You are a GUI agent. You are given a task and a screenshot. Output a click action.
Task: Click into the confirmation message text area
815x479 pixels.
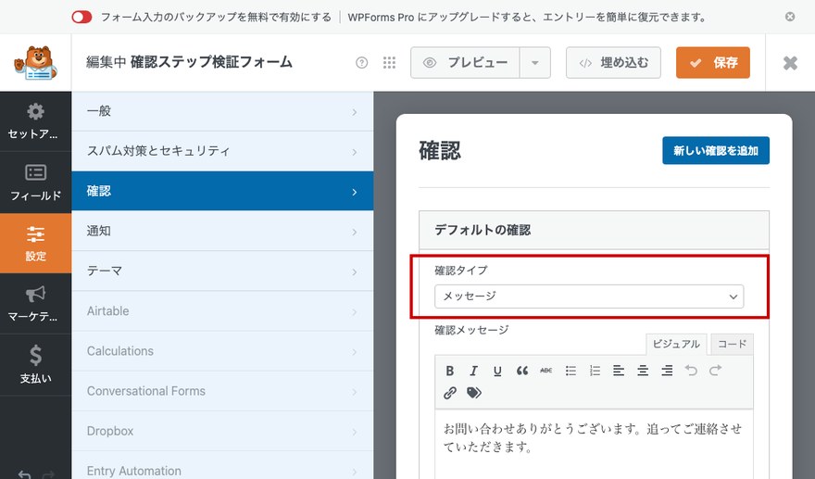pyautogui.click(x=594, y=444)
